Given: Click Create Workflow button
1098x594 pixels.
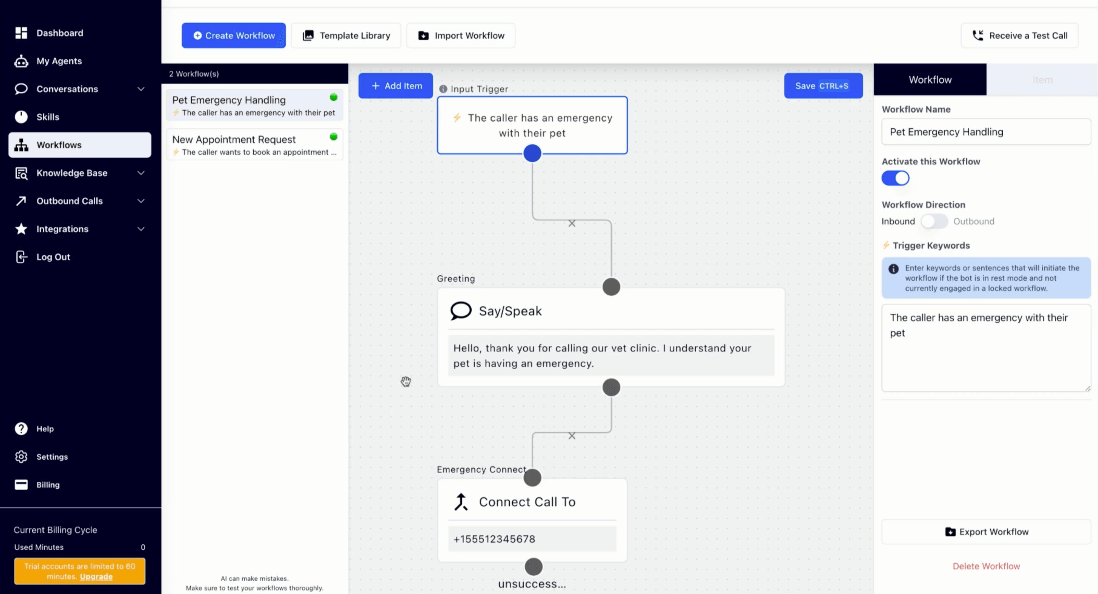Looking at the screenshot, I should click(233, 35).
